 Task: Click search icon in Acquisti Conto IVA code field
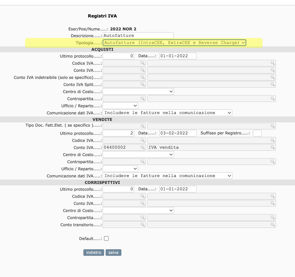(x=142, y=70)
